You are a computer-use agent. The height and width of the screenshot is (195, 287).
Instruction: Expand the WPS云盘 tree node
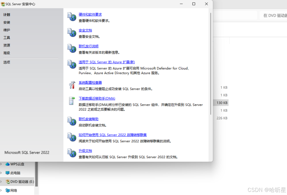[1, 164]
